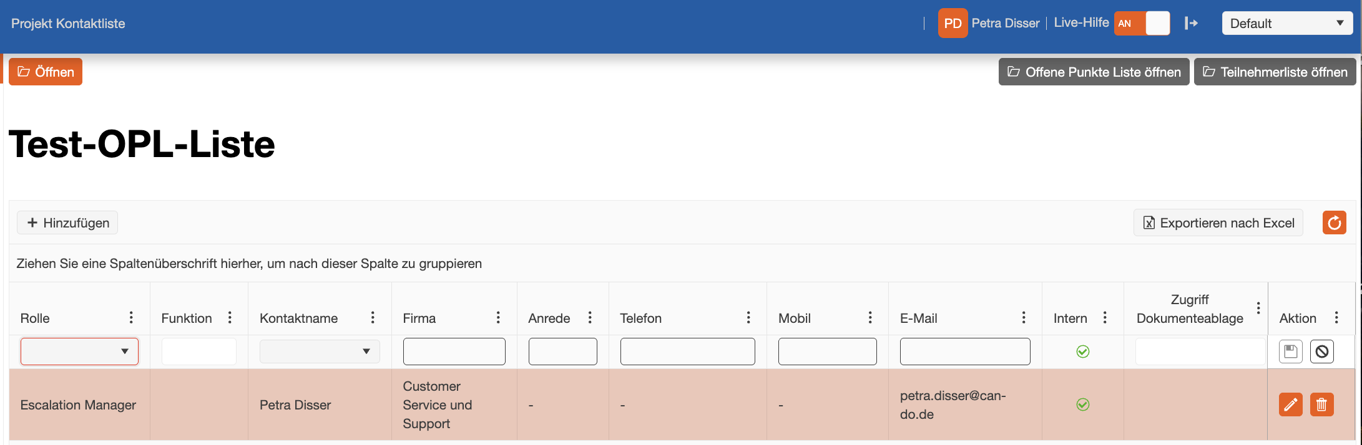Click the cancel icon in the Aktion column

click(1321, 352)
